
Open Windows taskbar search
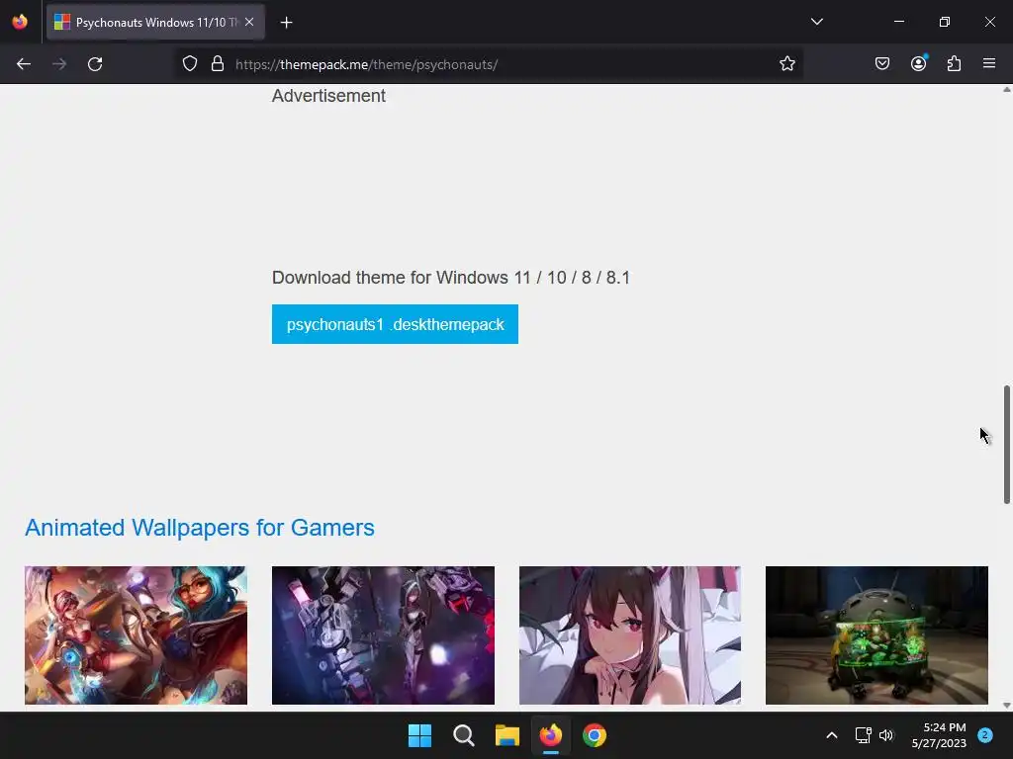463,735
